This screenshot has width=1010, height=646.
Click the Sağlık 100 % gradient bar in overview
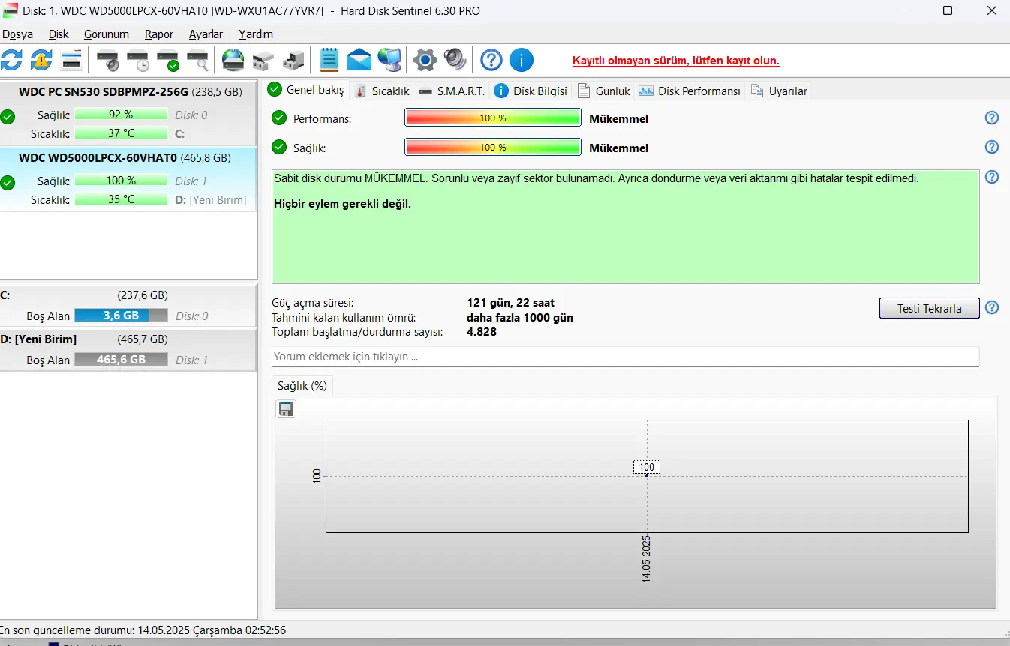point(493,147)
